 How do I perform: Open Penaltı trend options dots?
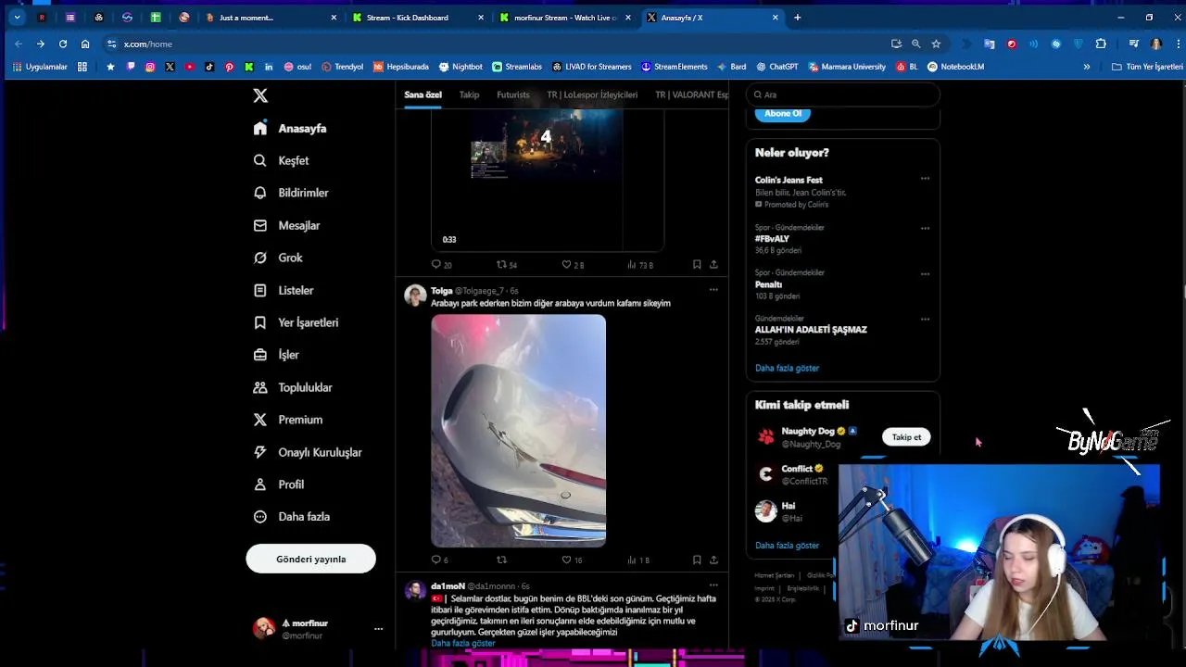tap(925, 273)
